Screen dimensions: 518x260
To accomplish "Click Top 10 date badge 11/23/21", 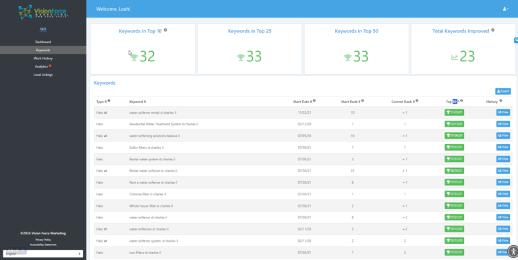I will coord(454,112).
